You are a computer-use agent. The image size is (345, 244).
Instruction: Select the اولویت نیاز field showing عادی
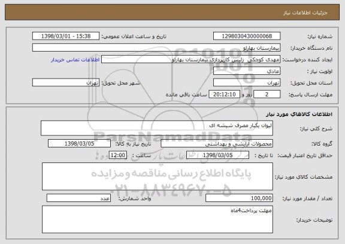pyautogui.click(x=247, y=71)
